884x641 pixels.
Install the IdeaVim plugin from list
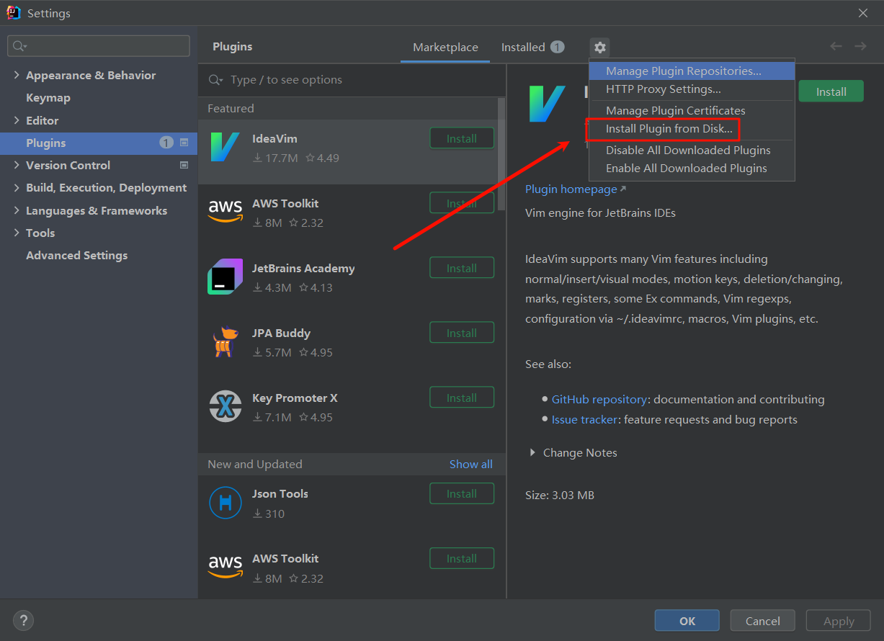coord(462,138)
